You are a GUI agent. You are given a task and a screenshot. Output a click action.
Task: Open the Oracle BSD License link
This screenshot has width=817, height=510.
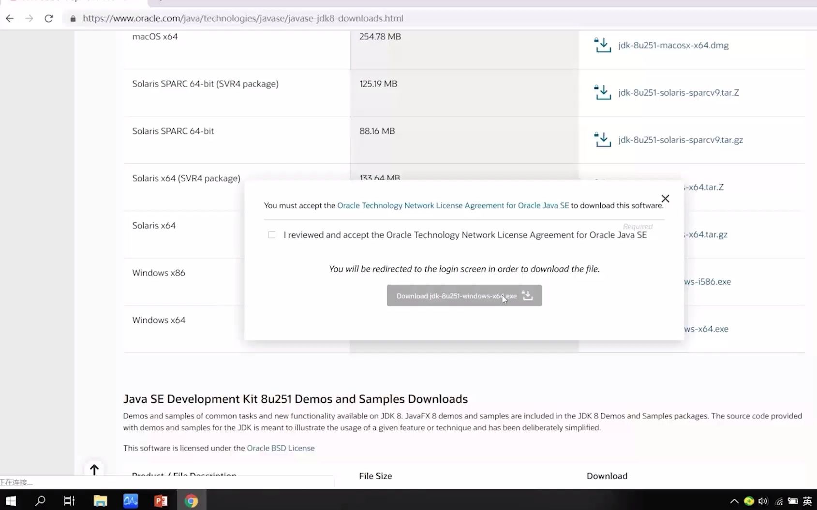tap(281, 448)
